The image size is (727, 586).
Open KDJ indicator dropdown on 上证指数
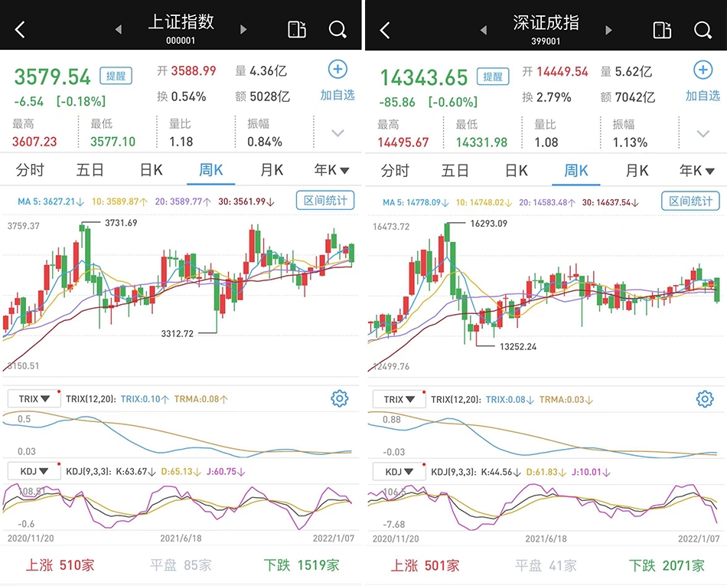point(34,471)
